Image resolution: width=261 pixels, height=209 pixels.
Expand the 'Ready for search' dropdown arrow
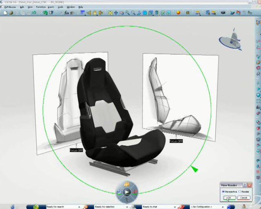[79, 207]
